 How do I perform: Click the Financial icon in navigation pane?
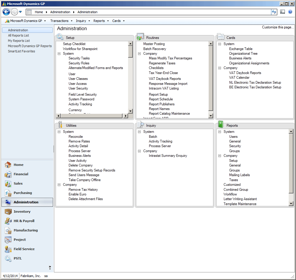point(8,174)
